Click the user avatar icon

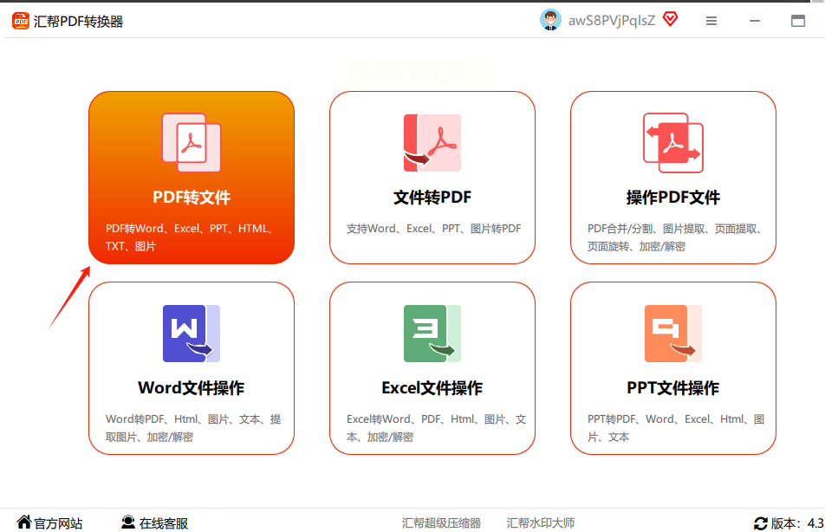click(x=550, y=20)
